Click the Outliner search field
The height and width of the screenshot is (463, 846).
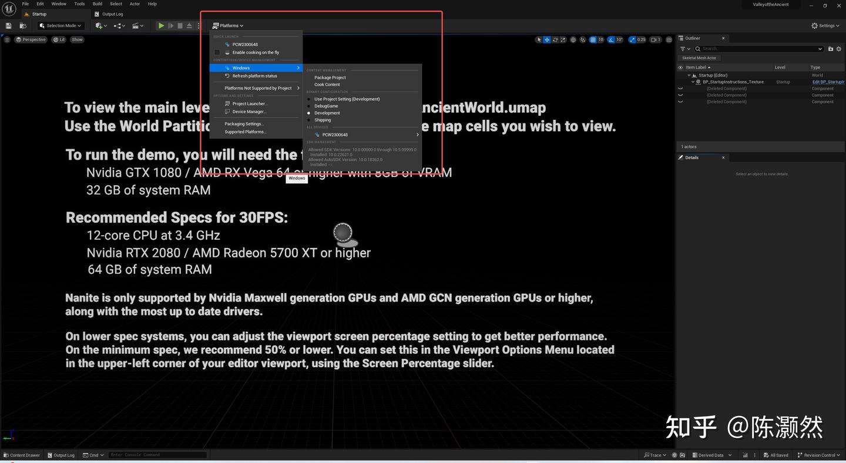[759, 49]
